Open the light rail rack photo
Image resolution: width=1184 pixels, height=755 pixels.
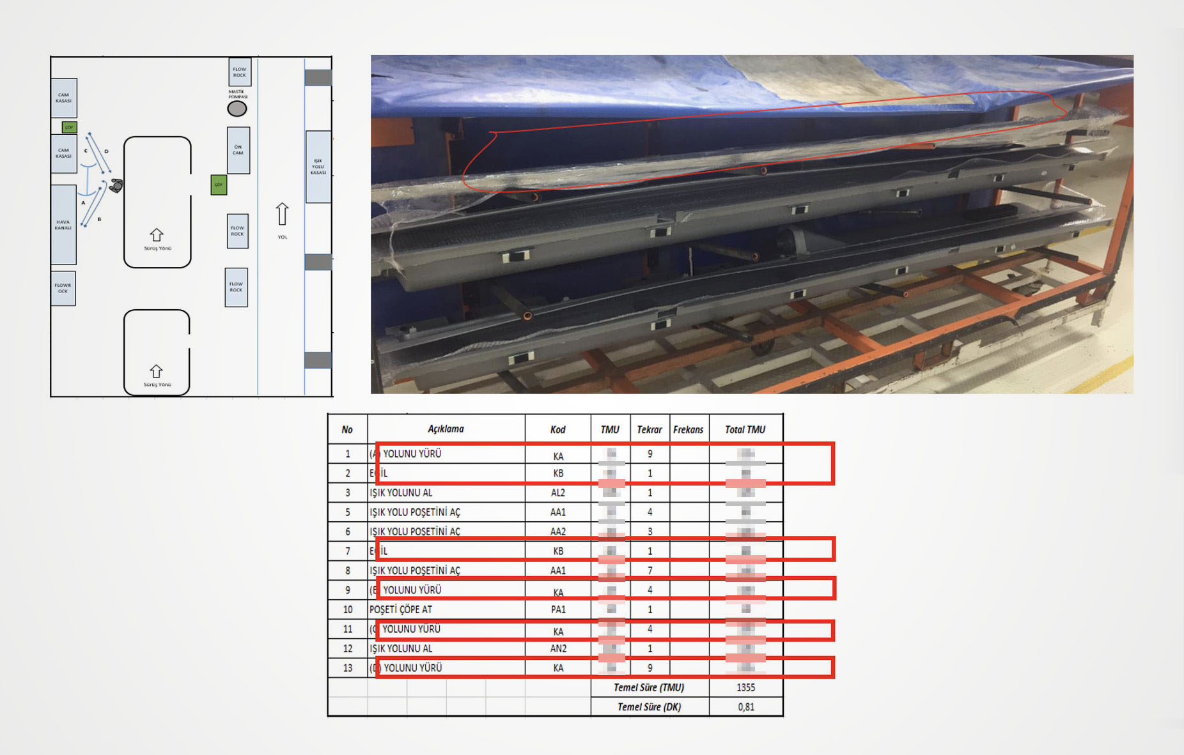point(752,224)
